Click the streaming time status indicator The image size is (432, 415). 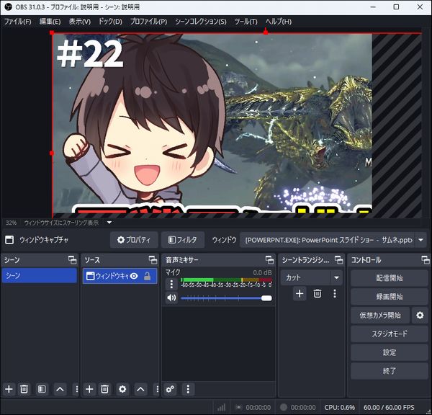click(253, 407)
